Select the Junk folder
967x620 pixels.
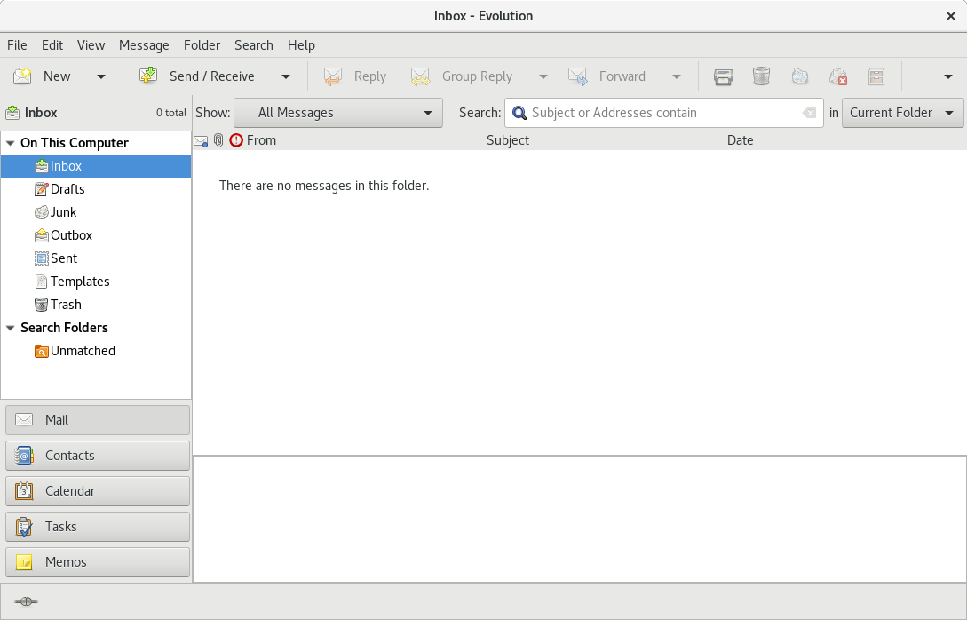point(96,212)
